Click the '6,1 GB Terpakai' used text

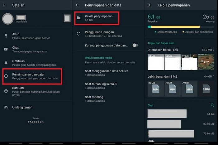point(154,18)
